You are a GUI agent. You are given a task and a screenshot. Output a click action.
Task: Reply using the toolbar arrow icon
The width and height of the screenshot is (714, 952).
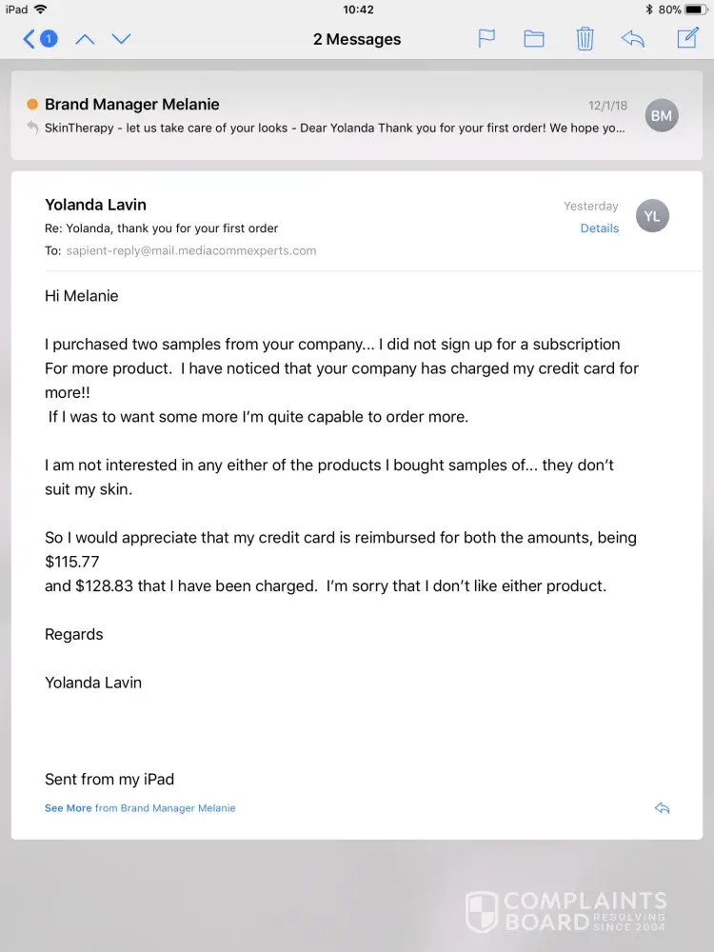click(632, 39)
